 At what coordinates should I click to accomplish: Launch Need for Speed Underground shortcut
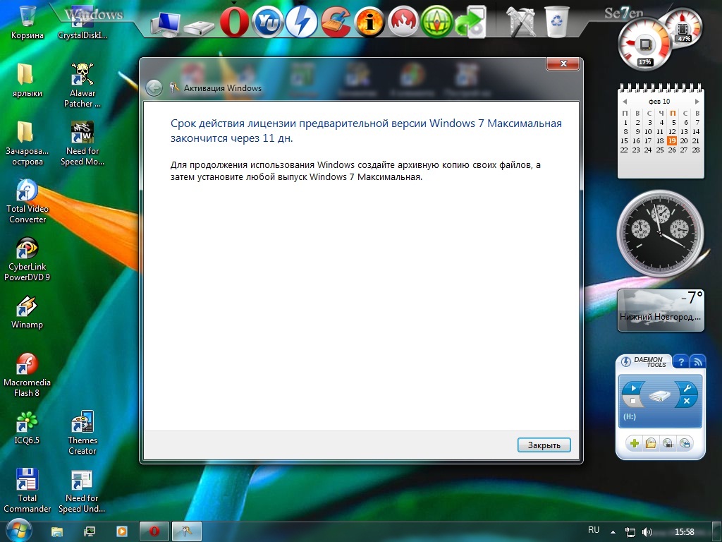pos(82,491)
